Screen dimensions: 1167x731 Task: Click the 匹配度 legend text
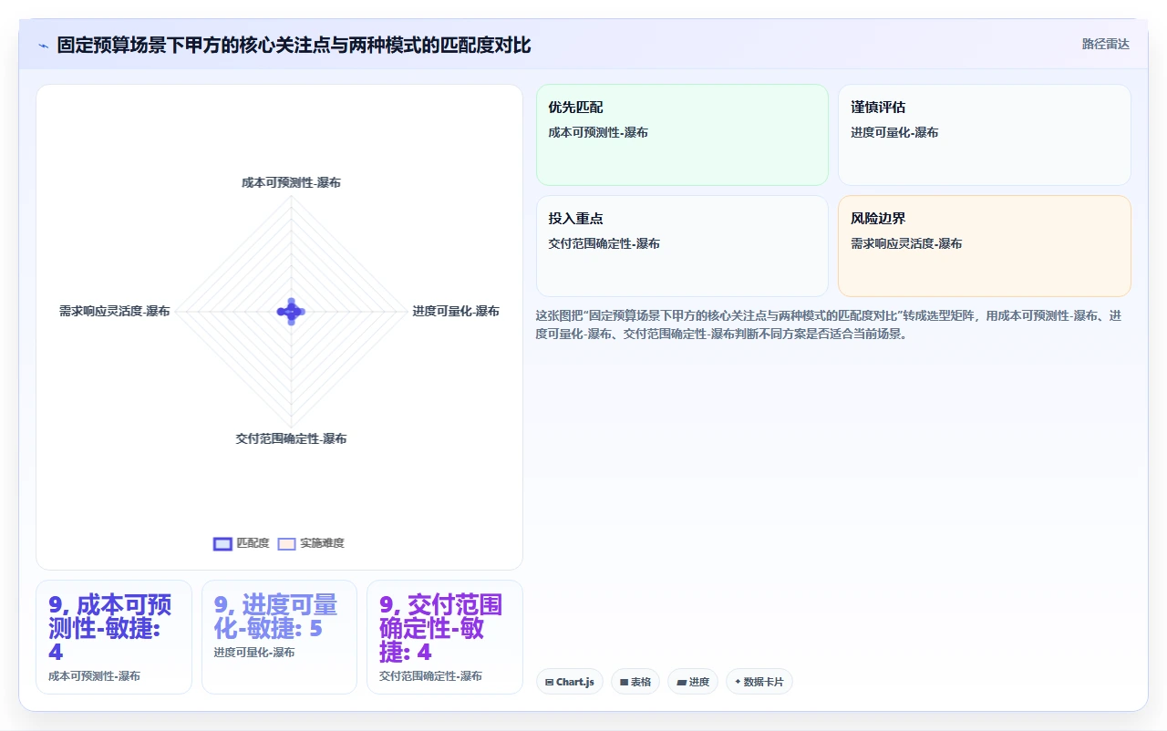click(x=253, y=543)
